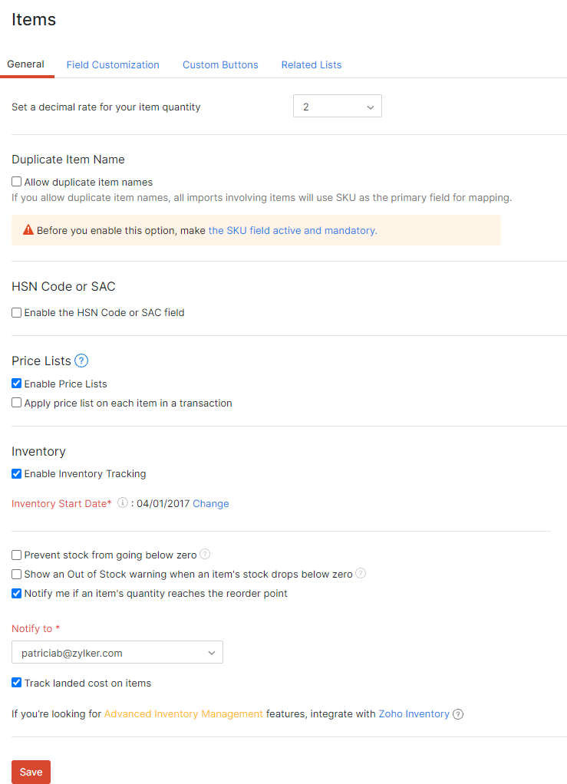Viewport: 567px width, 784px height.
Task: Toggle Enable Inventory Tracking checkbox
Action: (17, 474)
